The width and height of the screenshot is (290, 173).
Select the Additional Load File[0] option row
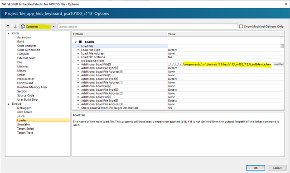178,65
